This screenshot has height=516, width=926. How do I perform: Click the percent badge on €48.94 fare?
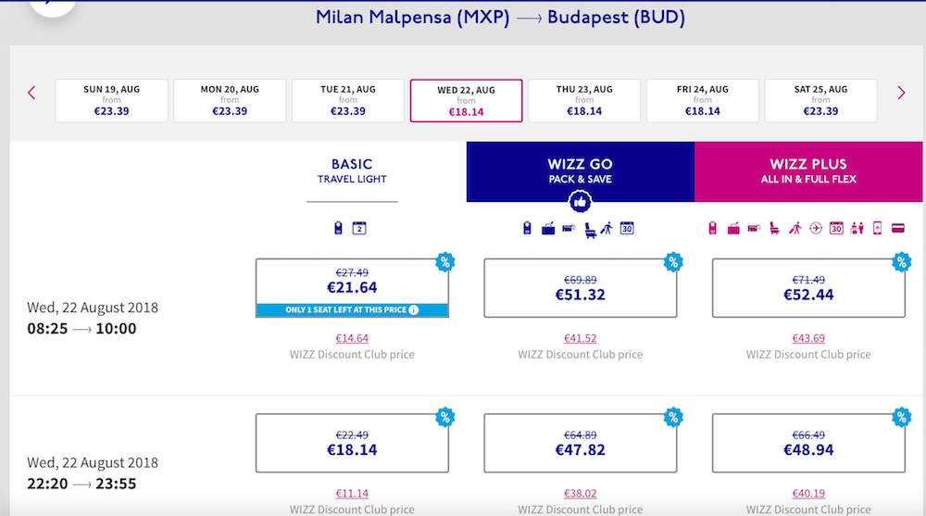(x=901, y=417)
